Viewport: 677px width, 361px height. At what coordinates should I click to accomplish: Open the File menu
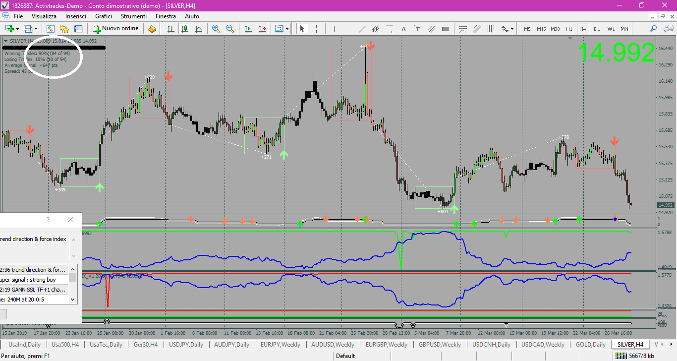click(18, 16)
